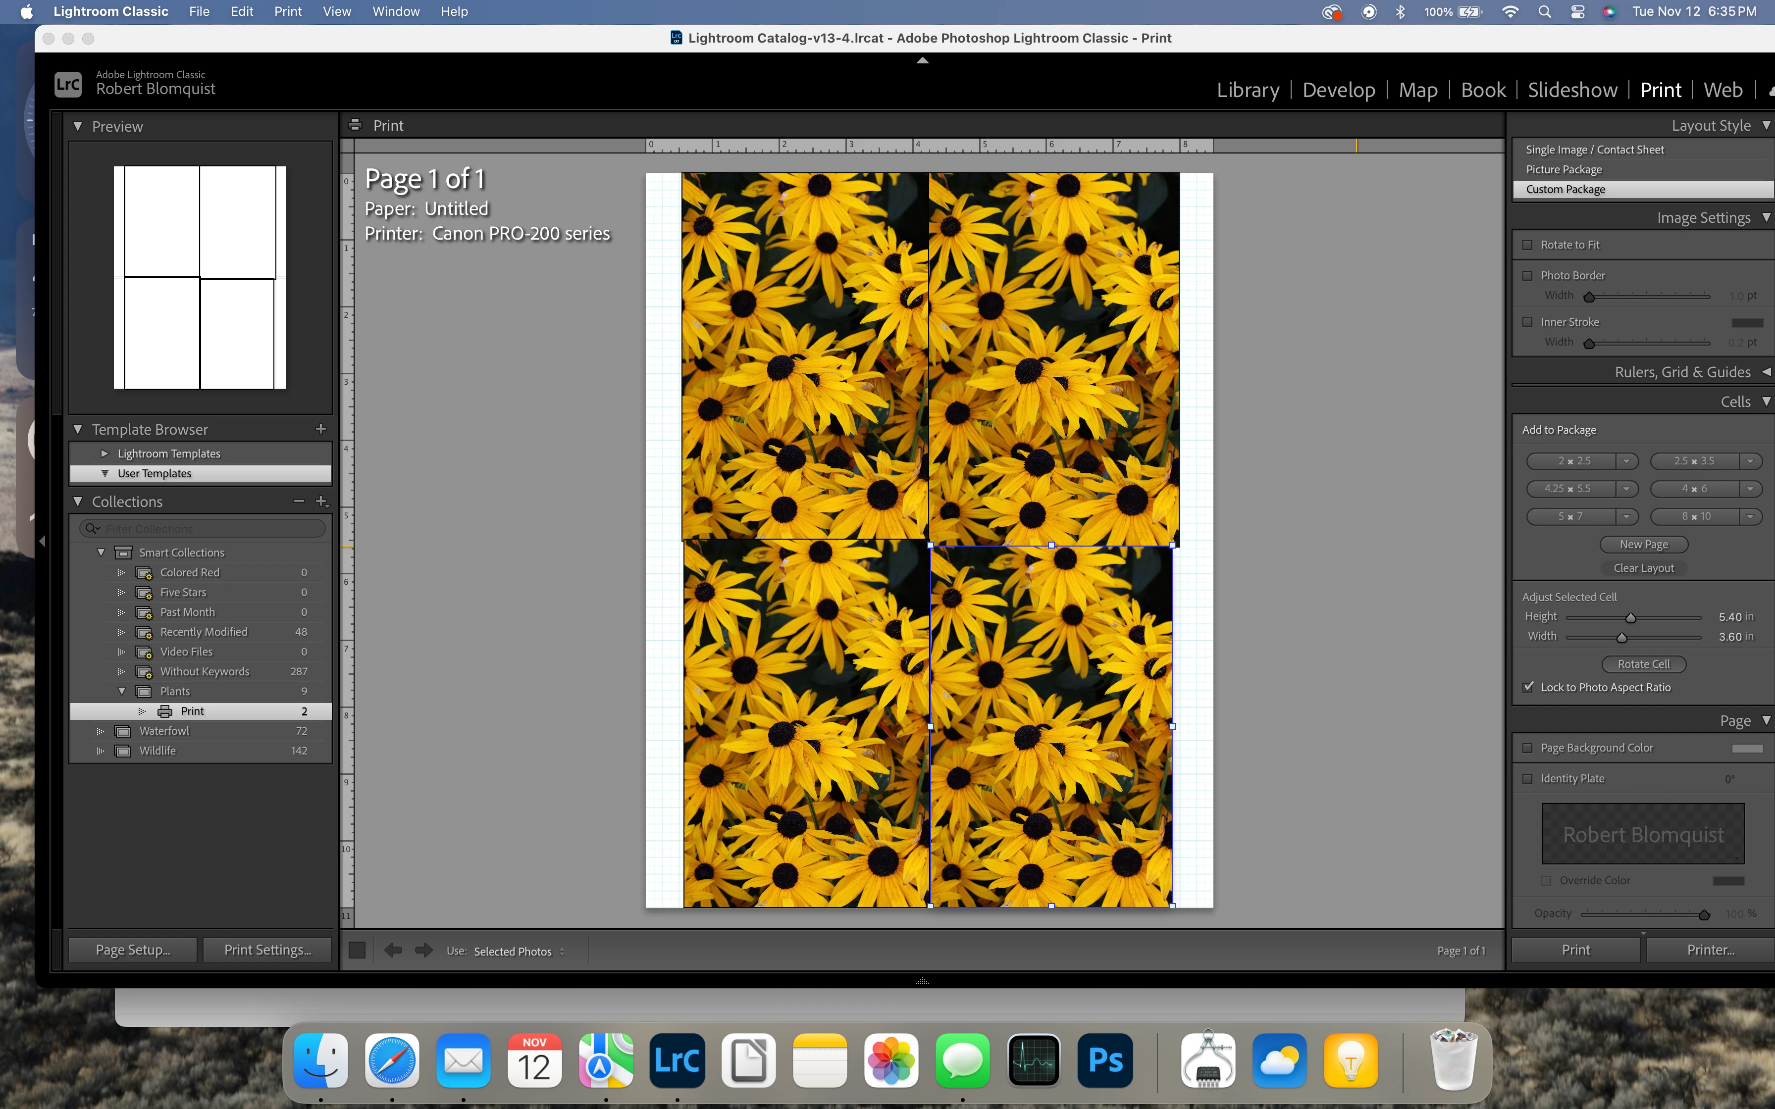The height and width of the screenshot is (1109, 1775).
Task: Click the first page square icon in toolbar
Action: (x=357, y=951)
